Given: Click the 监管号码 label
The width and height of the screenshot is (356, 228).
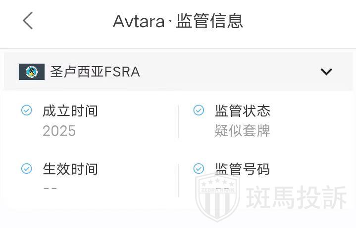Looking at the screenshot, I should click(x=242, y=169).
